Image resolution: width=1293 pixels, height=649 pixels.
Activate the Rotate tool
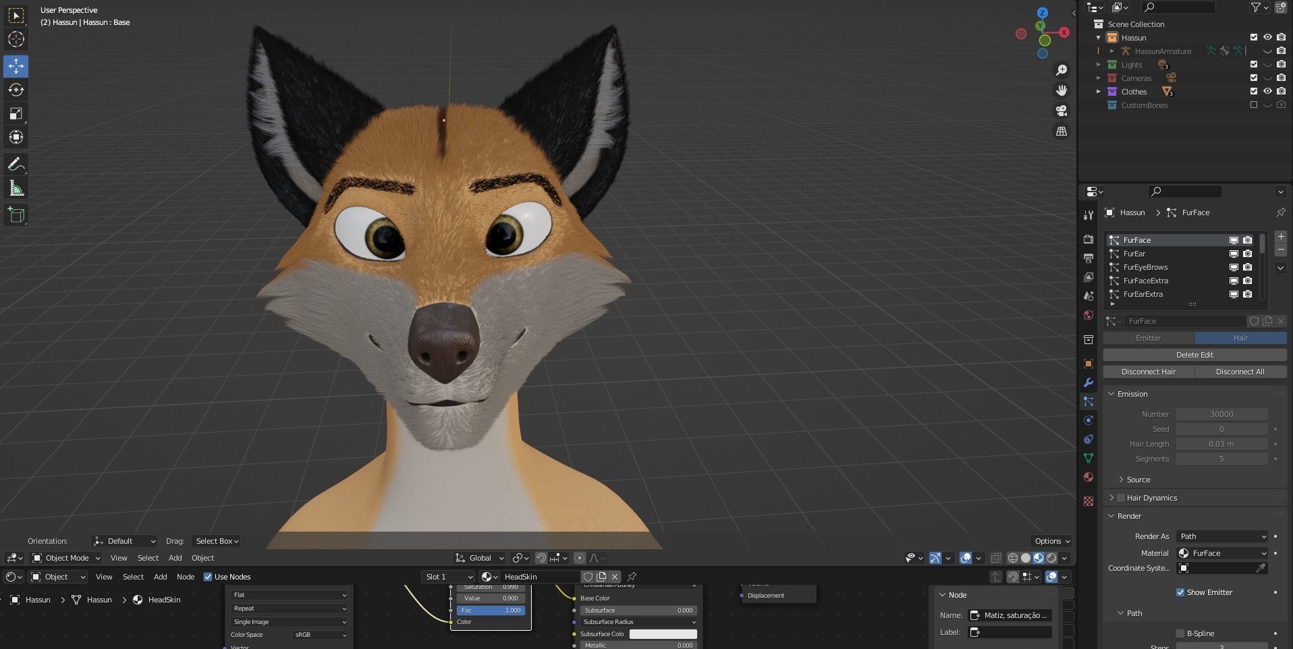[x=16, y=90]
